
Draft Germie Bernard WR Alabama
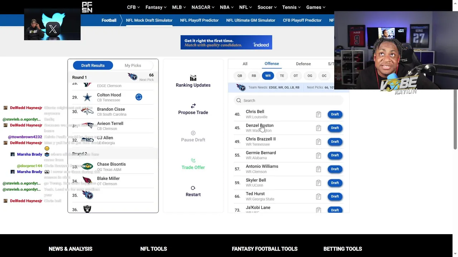tap(335, 155)
